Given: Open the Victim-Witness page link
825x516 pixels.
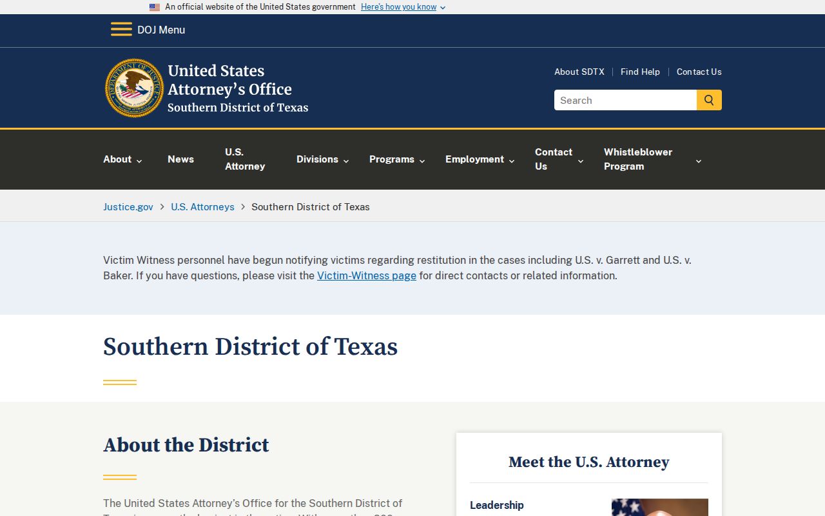Looking at the screenshot, I should tap(367, 275).
